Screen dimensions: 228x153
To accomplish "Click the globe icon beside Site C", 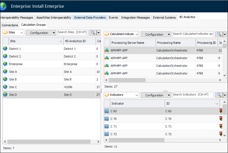I will pyautogui.click(x=5, y=87).
